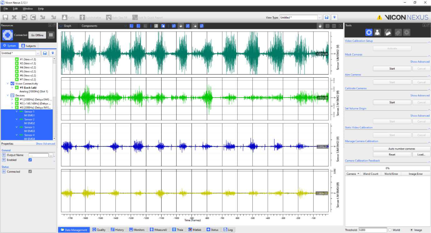Viewport: 431px width, 233px height.
Task: Select the World radio button
Action: point(390,230)
